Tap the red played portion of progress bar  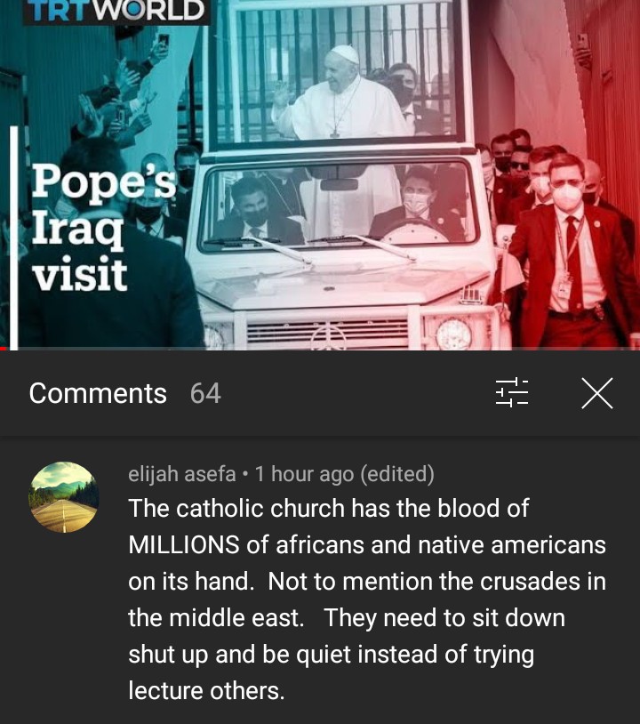tap(4, 349)
